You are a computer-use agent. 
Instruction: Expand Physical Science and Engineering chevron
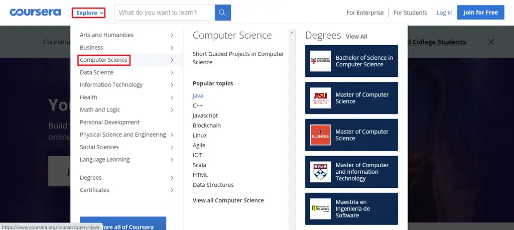coord(172,135)
